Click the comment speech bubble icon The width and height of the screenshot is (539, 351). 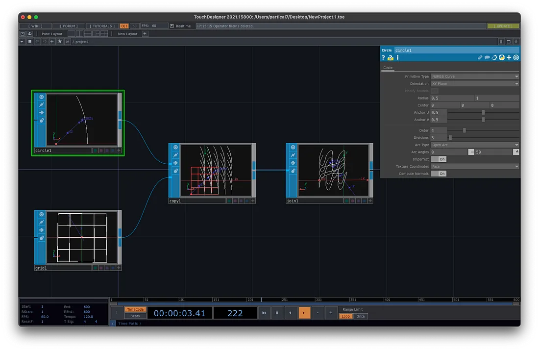click(x=487, y=58)
